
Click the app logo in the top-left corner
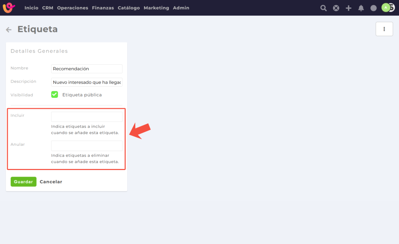click(9, 8)
